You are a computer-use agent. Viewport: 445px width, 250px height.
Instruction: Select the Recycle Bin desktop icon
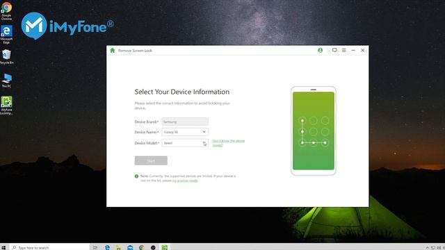click(6, 57)
